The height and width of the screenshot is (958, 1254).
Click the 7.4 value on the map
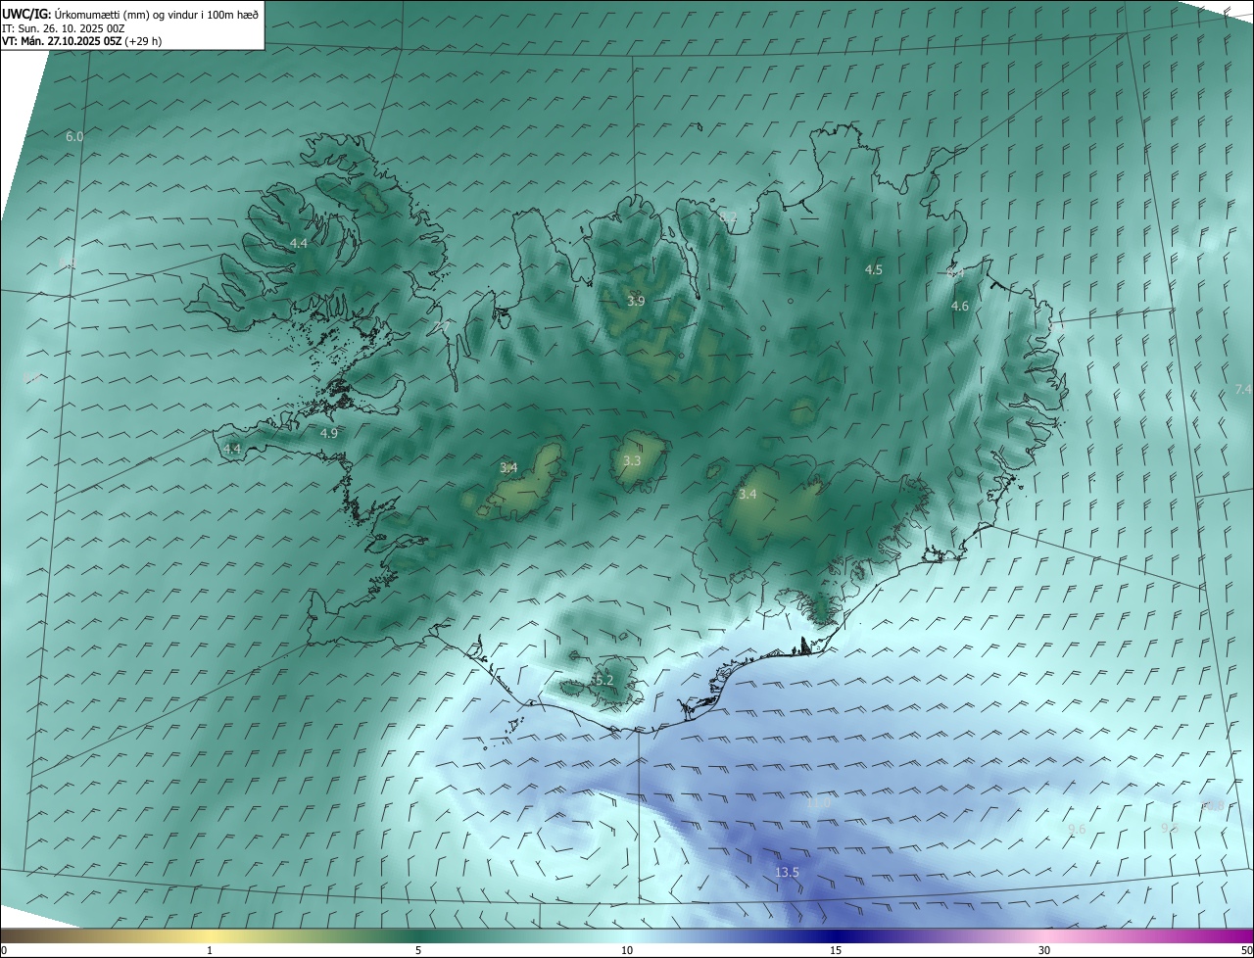pyautogui.click(x=1243, y=389)
